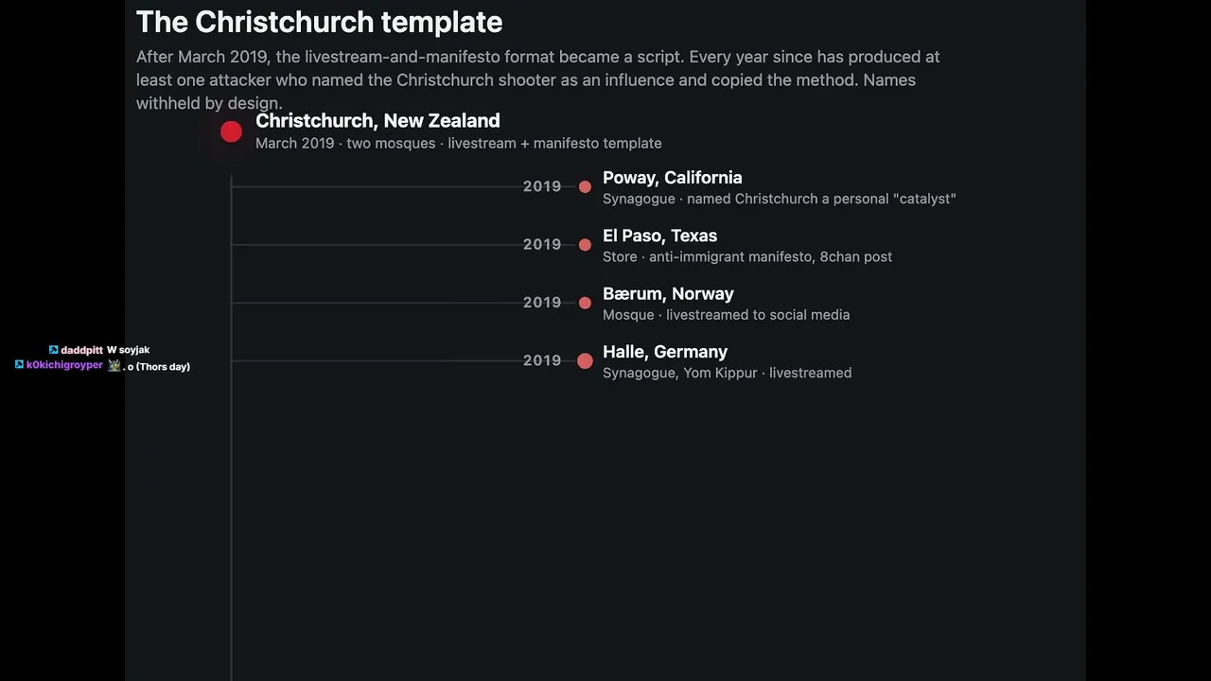Viewport: 1211px width, 681px height.
Task: Click the timeline dot for El Paso, Texas
Action: (x=585, y=245)
